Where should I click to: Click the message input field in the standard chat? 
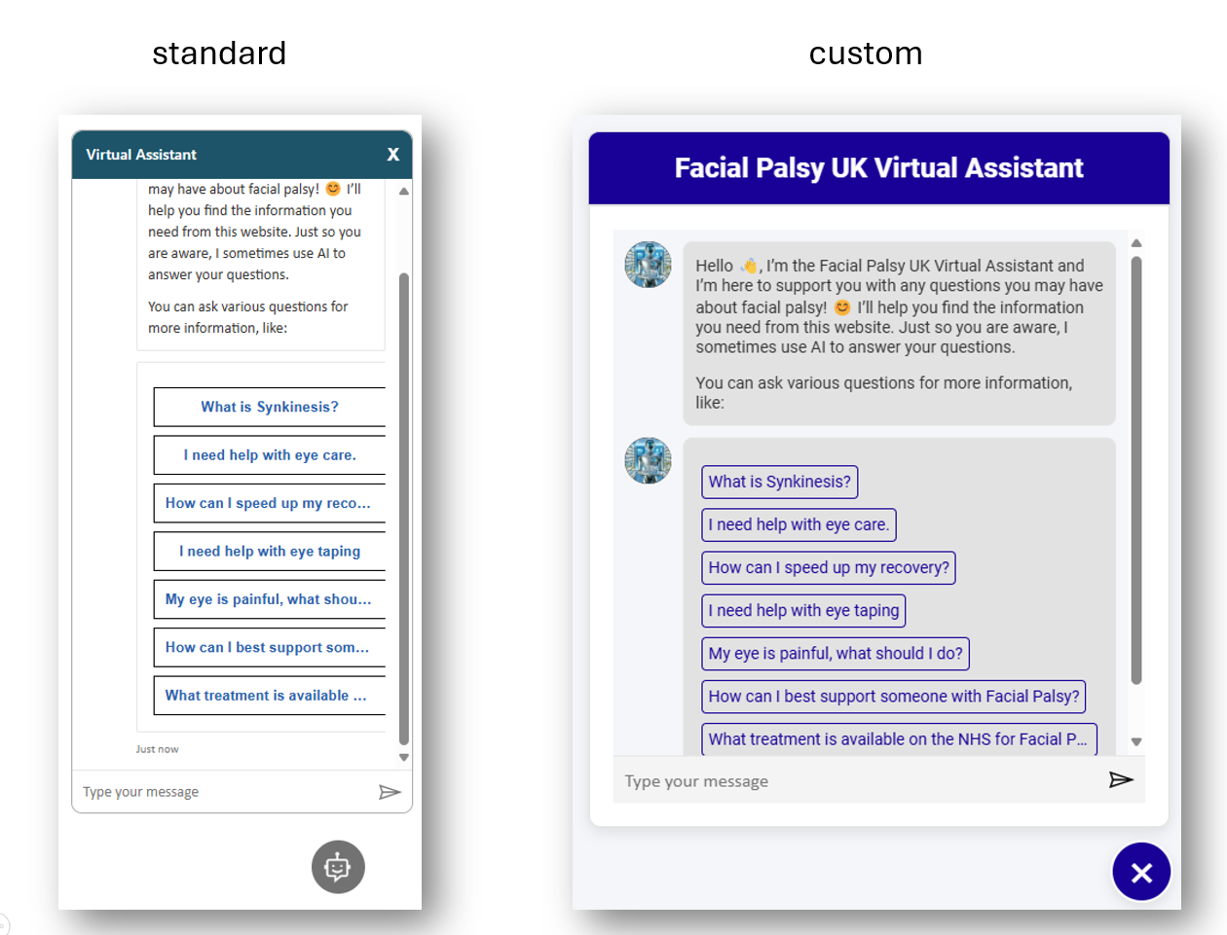[195, 791]
